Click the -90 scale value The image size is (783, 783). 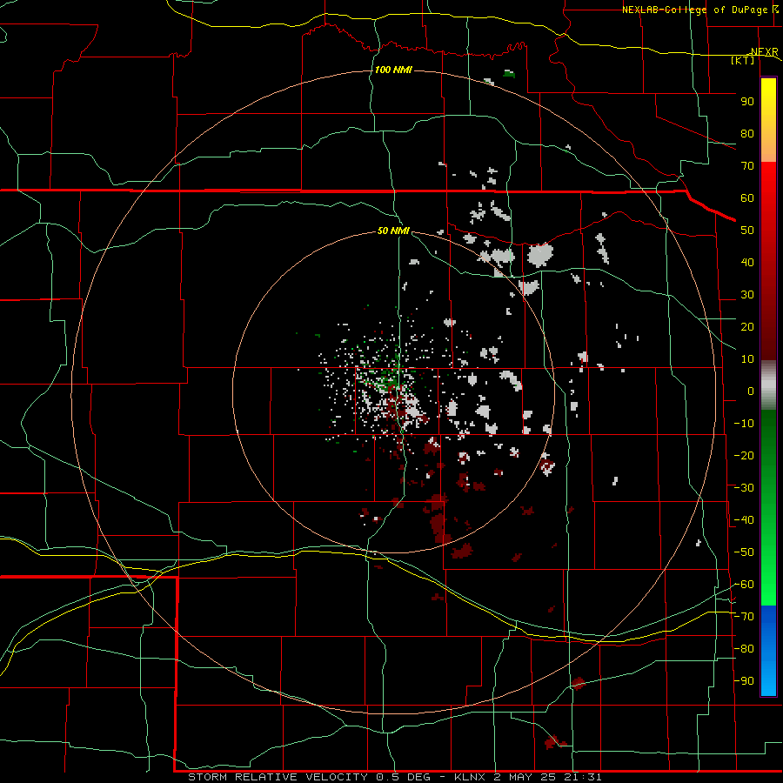pos(744,681)
